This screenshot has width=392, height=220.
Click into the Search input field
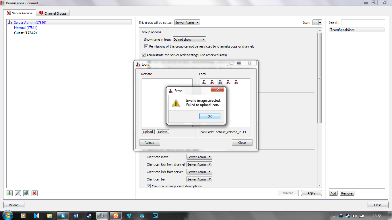[x=363, y=22]
